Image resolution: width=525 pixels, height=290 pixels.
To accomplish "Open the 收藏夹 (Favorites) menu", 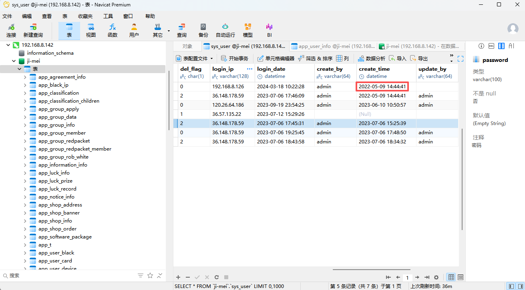I will [85, 16].
